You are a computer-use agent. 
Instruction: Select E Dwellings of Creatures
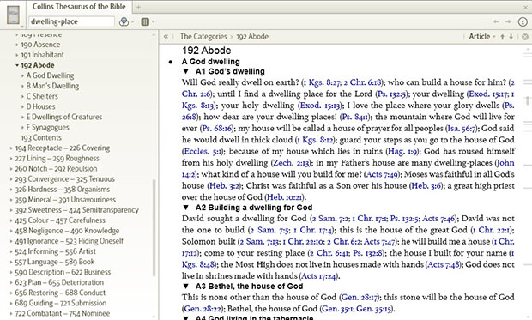(64, 117)
